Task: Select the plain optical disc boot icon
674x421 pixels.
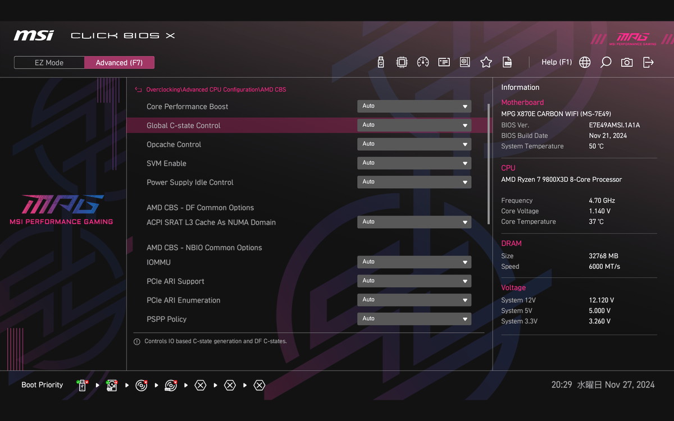Action: tap(142, 385)
